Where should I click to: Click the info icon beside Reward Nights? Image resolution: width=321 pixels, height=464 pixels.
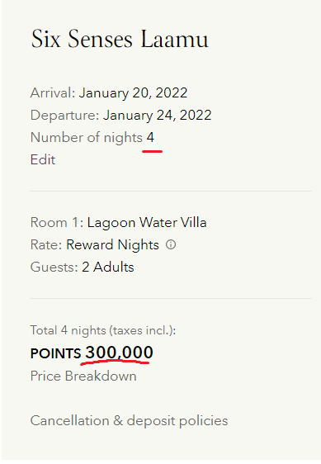pyautogui.click(x=171, y=244)
